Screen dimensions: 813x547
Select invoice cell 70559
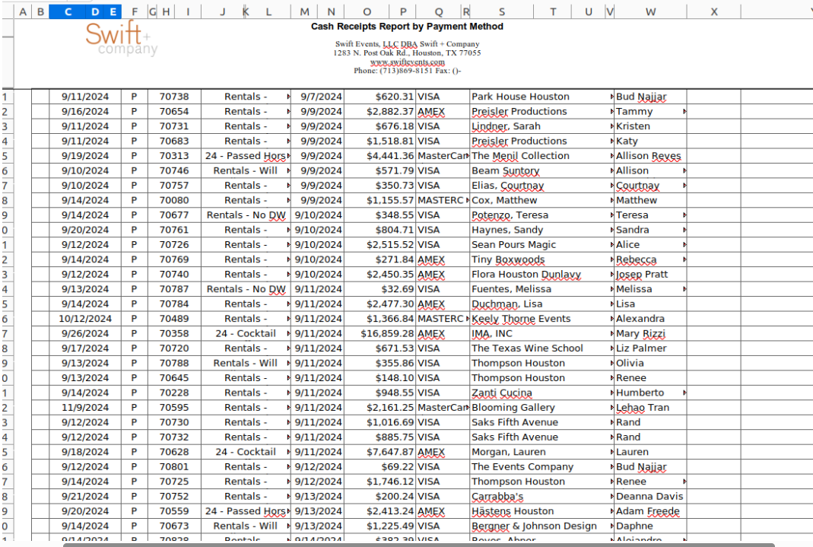(x=174, y=511)
